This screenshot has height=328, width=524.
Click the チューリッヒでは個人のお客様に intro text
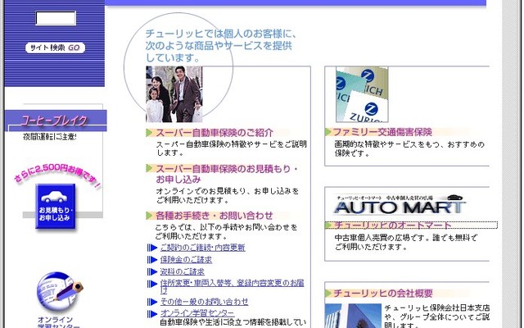(220, 46)
